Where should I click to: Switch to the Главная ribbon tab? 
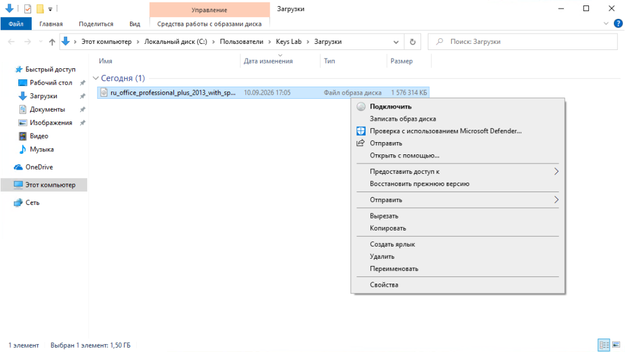(51, 24)
